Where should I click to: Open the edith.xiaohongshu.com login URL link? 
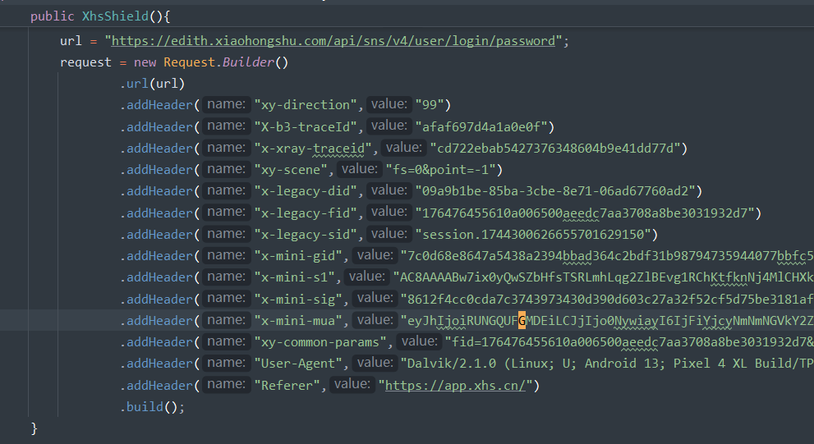333,41
